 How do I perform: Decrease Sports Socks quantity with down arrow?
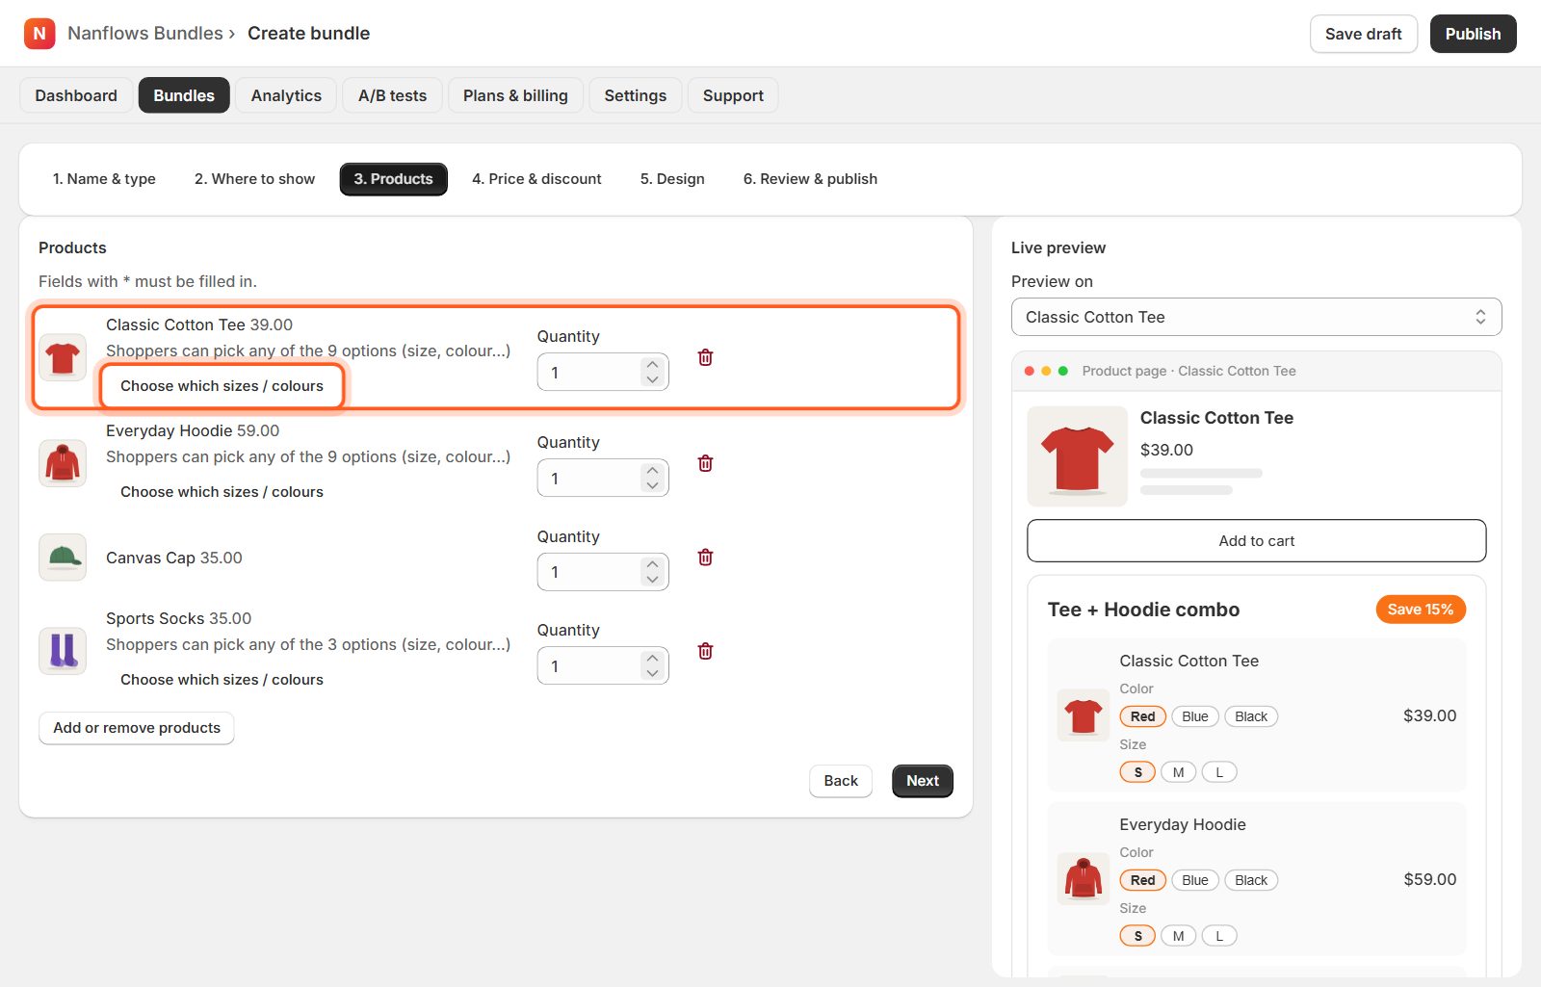(652, 673)
